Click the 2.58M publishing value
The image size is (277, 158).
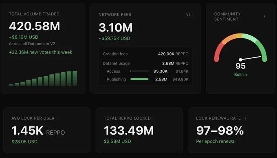click(161, 79)
